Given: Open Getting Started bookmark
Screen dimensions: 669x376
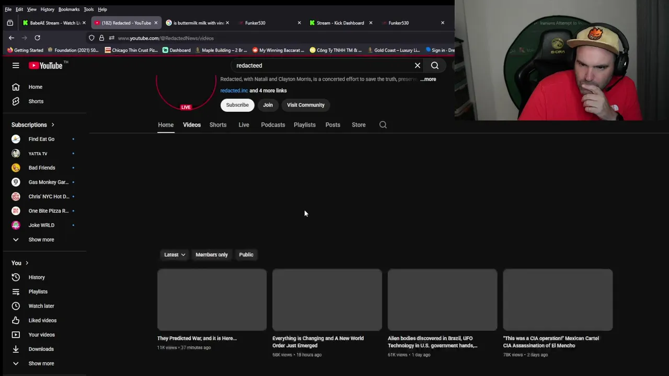Looking at the screenshot, I should [x=25, y=50].
